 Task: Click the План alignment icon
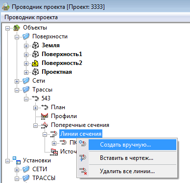click(45, 107)
